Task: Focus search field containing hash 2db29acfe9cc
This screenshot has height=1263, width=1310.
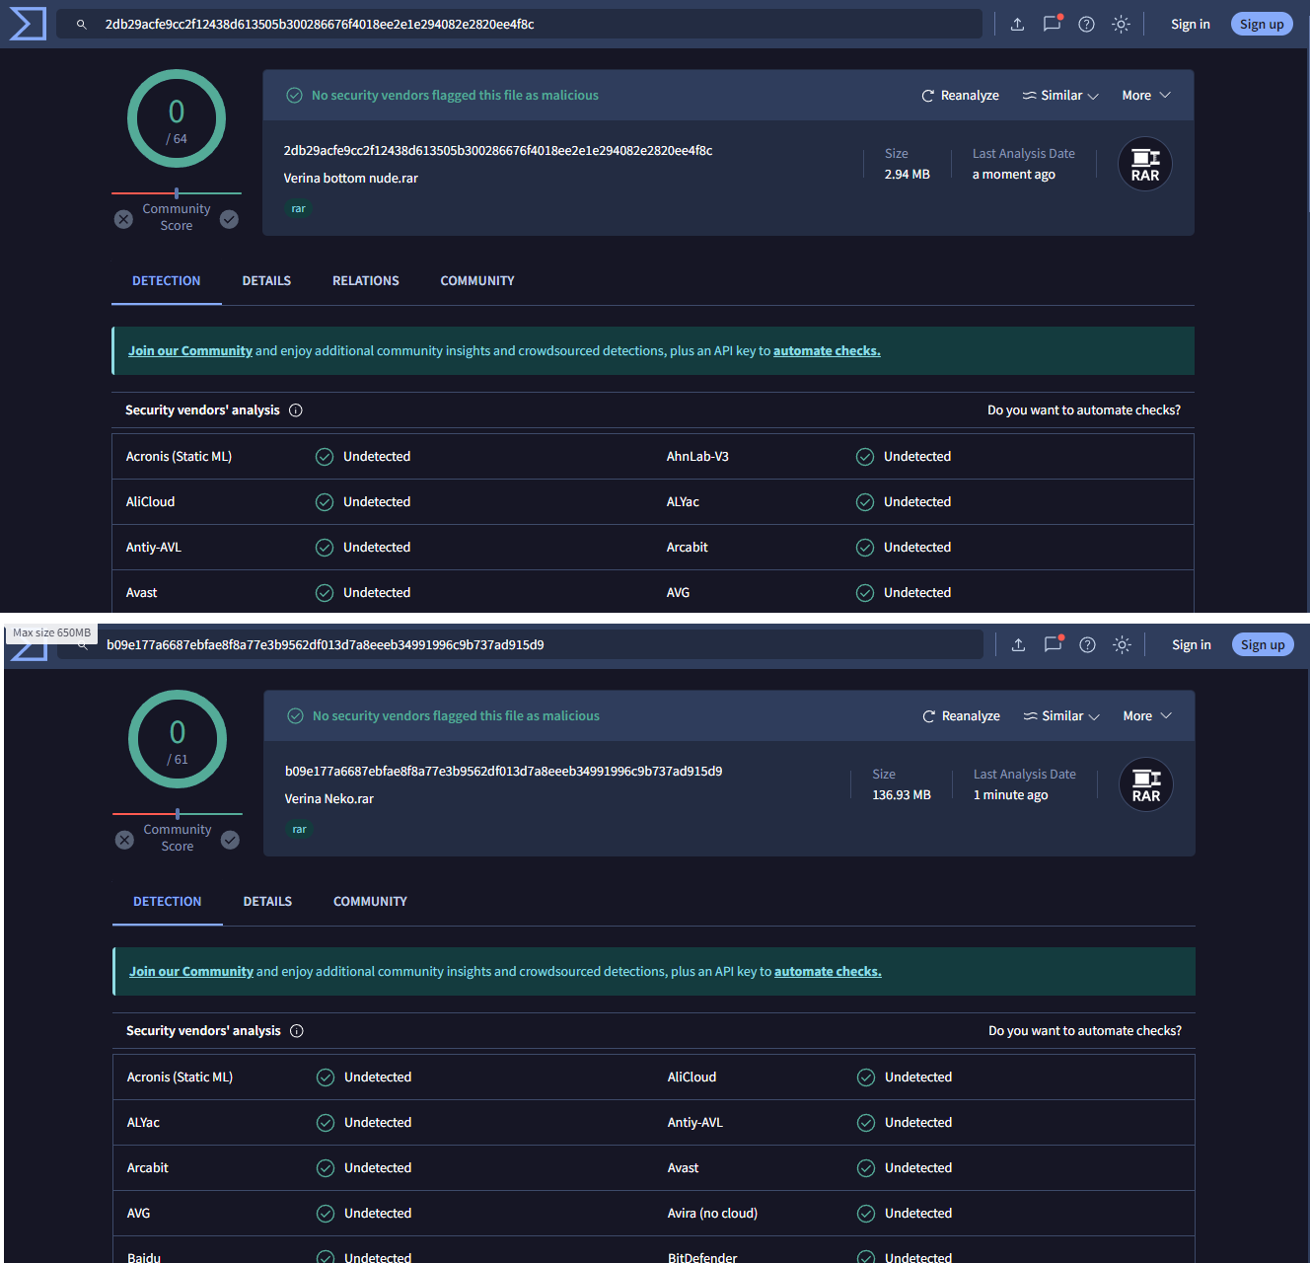Action: pos(519,25)
